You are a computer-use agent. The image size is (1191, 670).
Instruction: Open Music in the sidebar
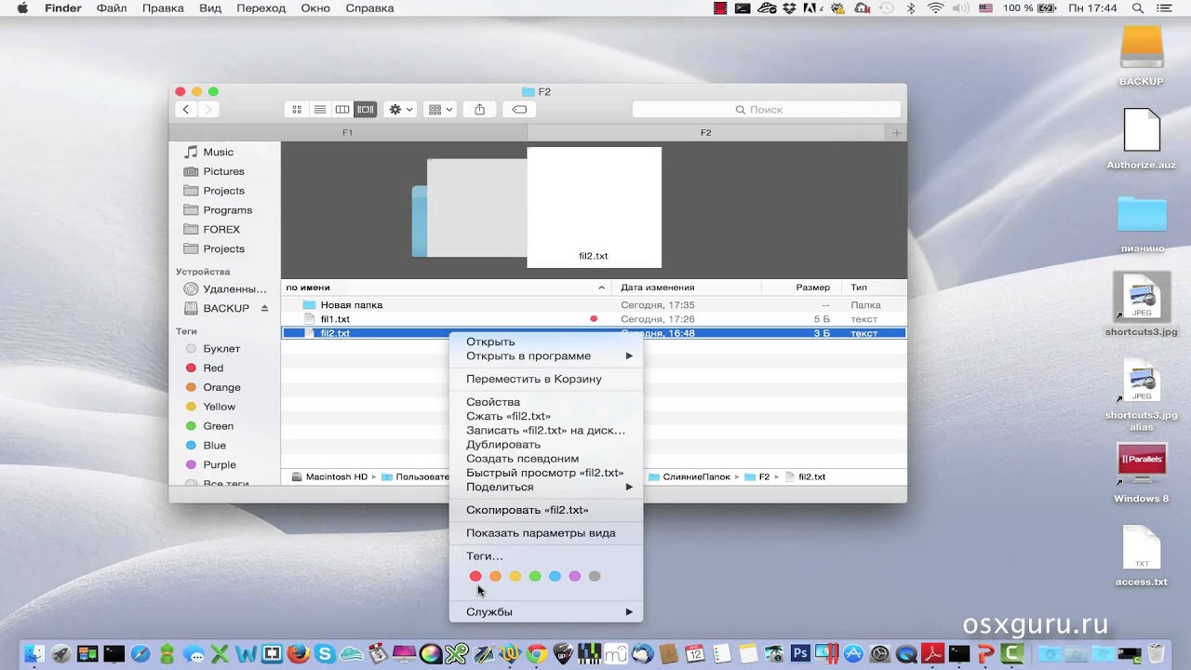[x=219, y=153]
